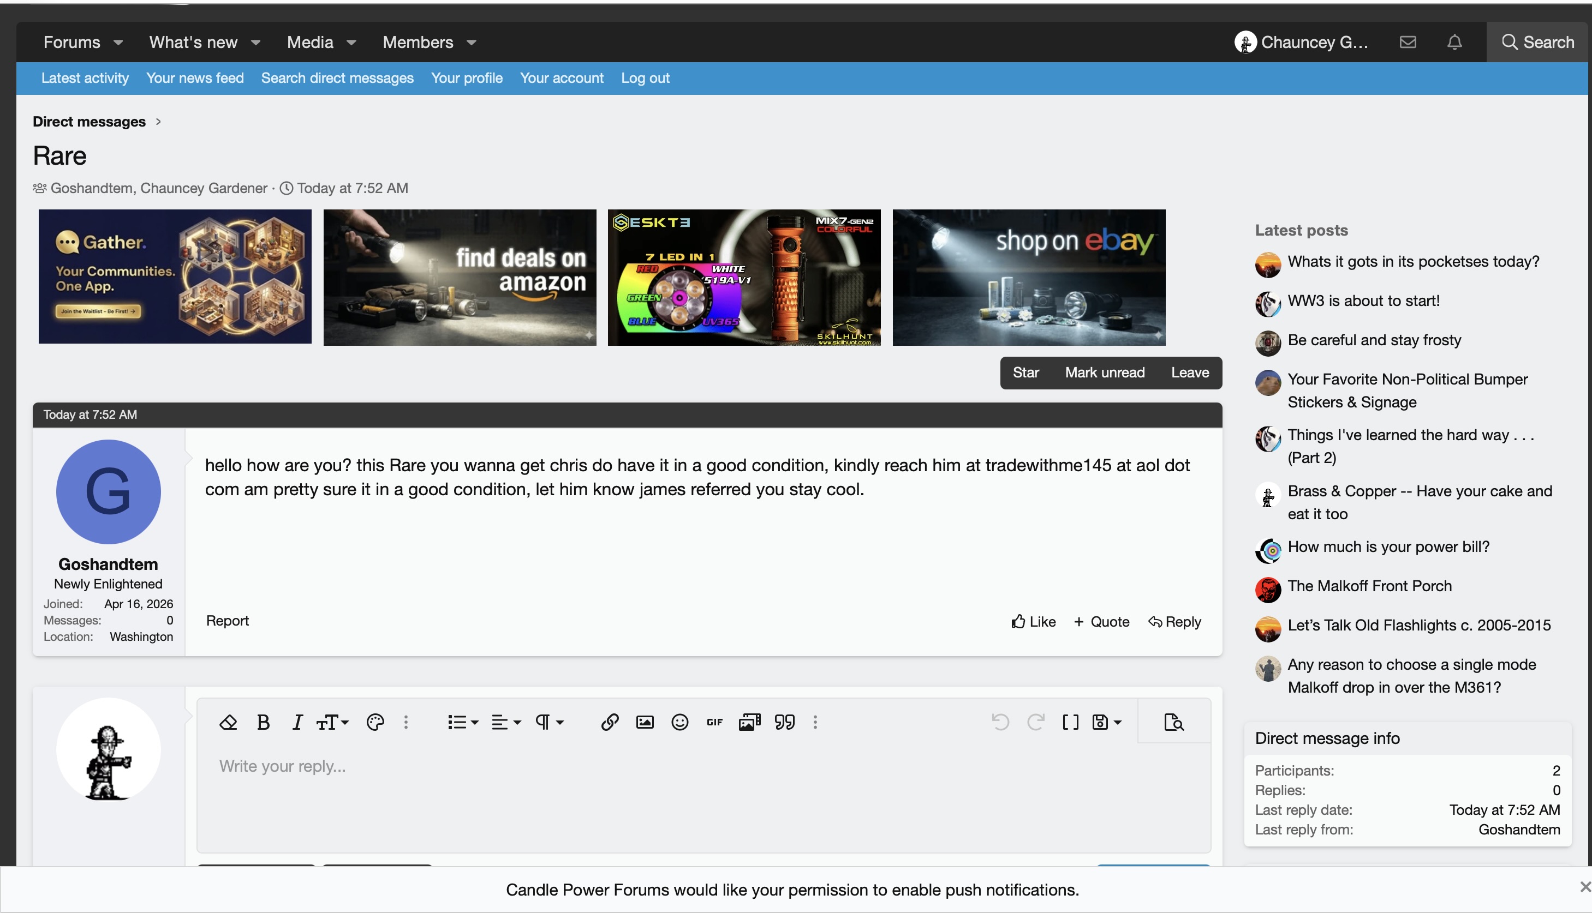
Task: Go to Latest activity
Action: [x=85, y=78]
